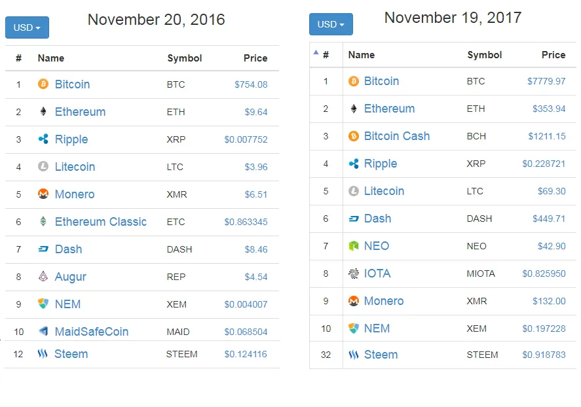Viewport: 581px width, 407px height.
Task: Open the Dash link in 2017 table
Action: 377,219
